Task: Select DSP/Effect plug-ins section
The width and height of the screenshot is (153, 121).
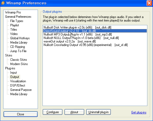Action: [18, 86]
